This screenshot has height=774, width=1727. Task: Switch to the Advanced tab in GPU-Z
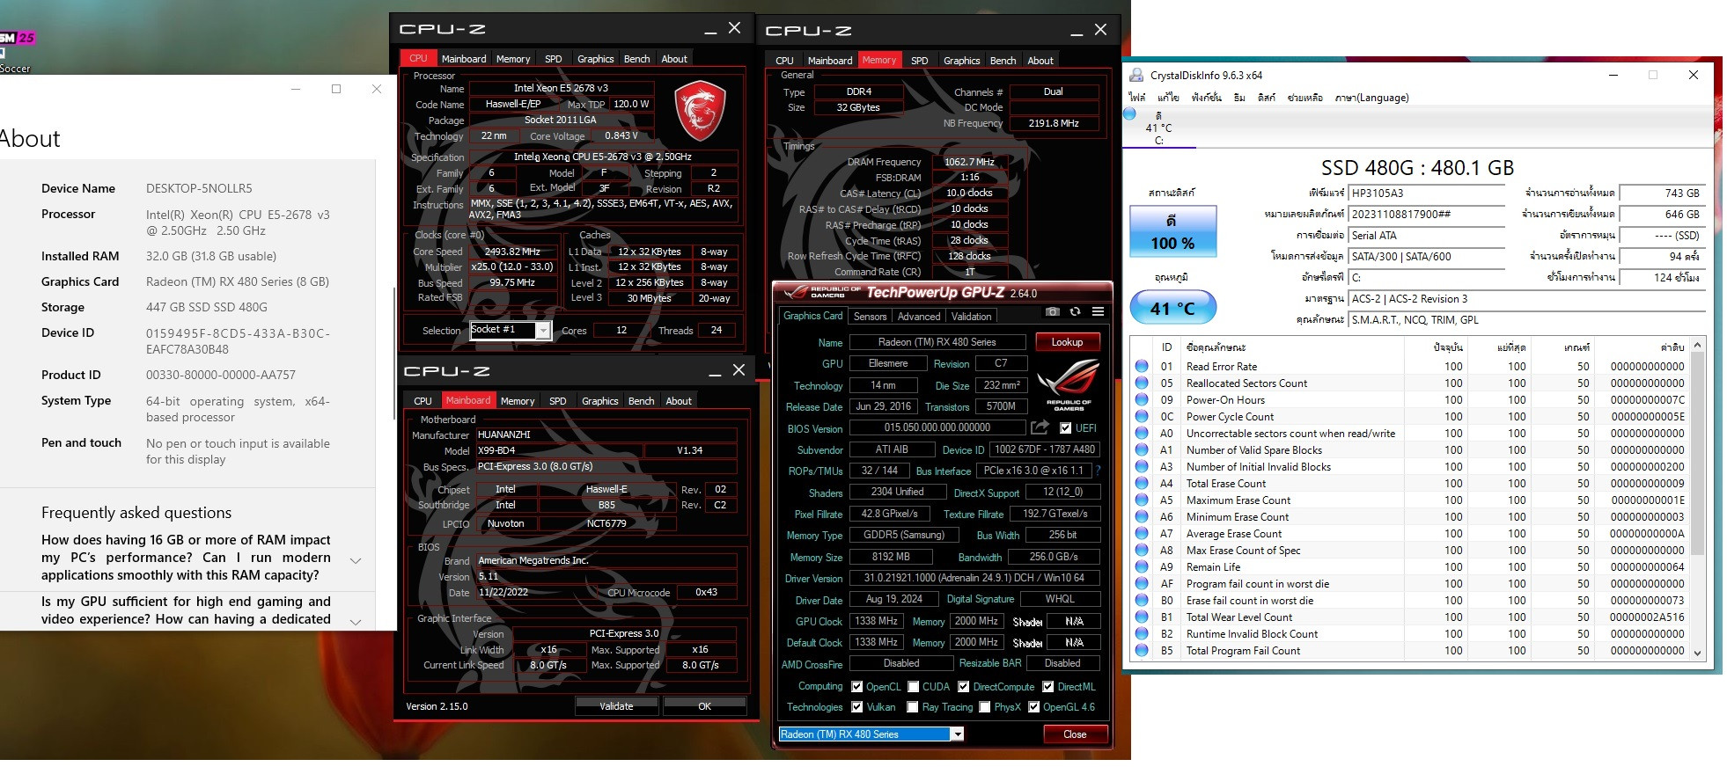point(919,317)
